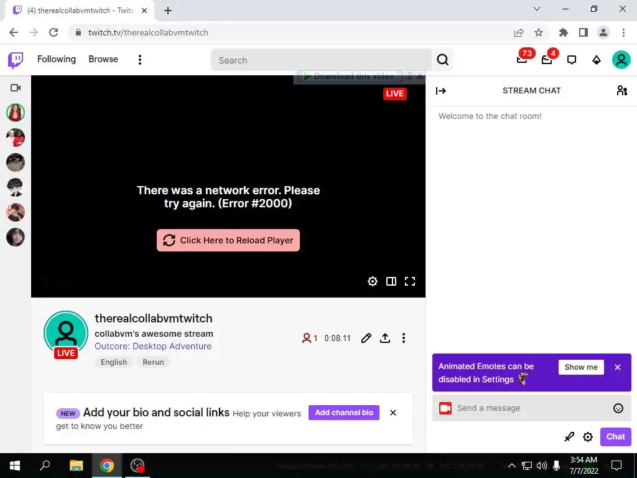Share this page from address bar
Image resolution: width=637 pixels, height=478 pixels.
pyautogui.click(x=519, y=32)
